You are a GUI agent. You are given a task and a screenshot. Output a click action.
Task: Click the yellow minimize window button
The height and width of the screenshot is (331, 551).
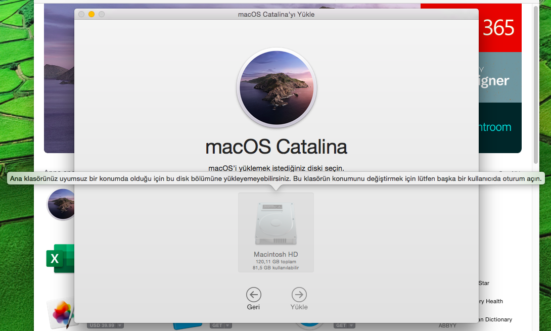[x=91, y=14]
